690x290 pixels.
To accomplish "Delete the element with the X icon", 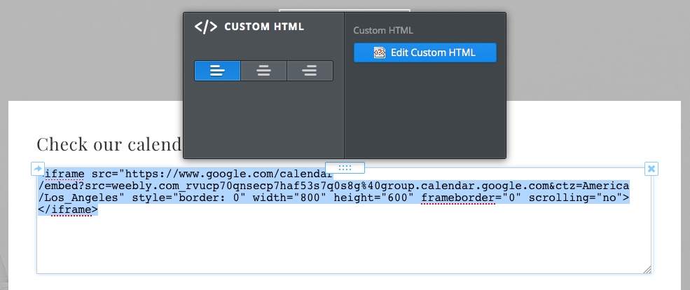I will 651,169.
